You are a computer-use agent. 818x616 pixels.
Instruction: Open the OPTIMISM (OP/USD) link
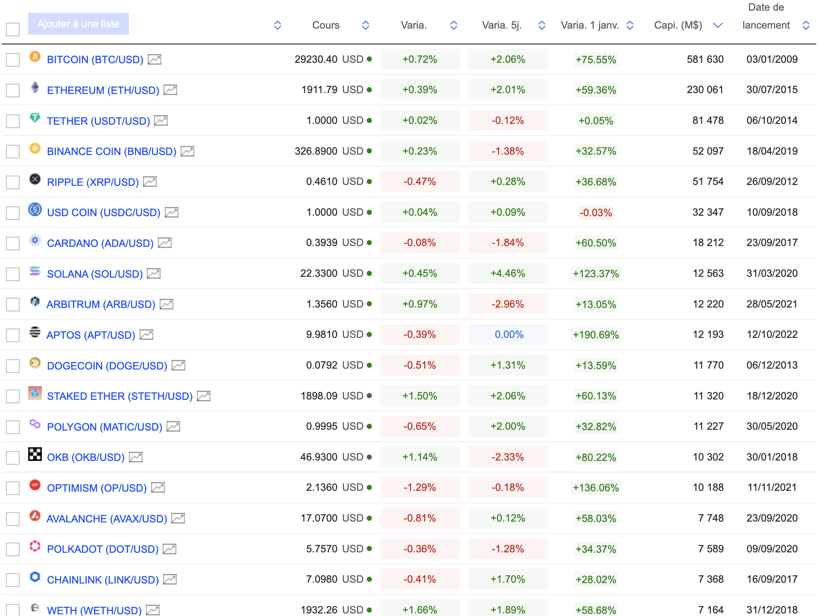97,488
